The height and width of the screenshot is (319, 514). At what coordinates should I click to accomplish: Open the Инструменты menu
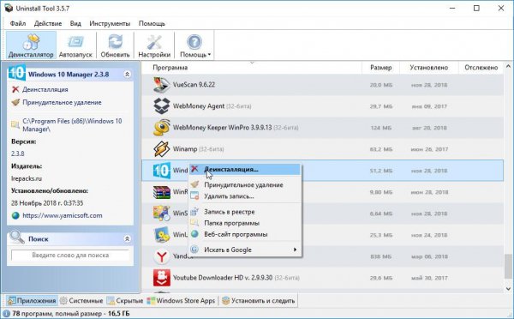click(110, 23)
